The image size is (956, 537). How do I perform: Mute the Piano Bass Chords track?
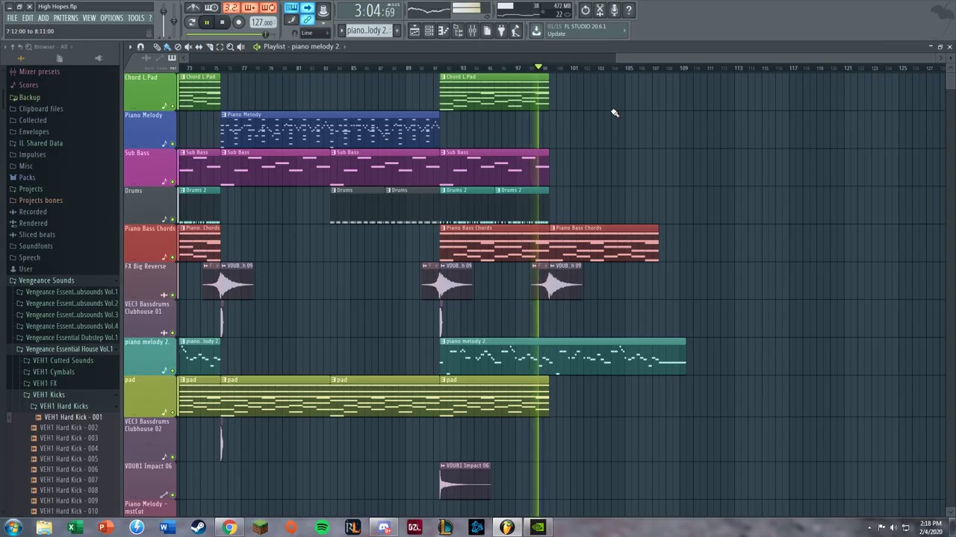click(x=173, y=257)
